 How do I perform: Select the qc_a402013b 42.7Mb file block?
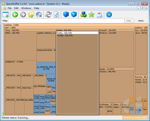coord(46,68)
